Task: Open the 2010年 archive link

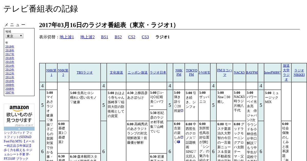Action: pos(10,81)
